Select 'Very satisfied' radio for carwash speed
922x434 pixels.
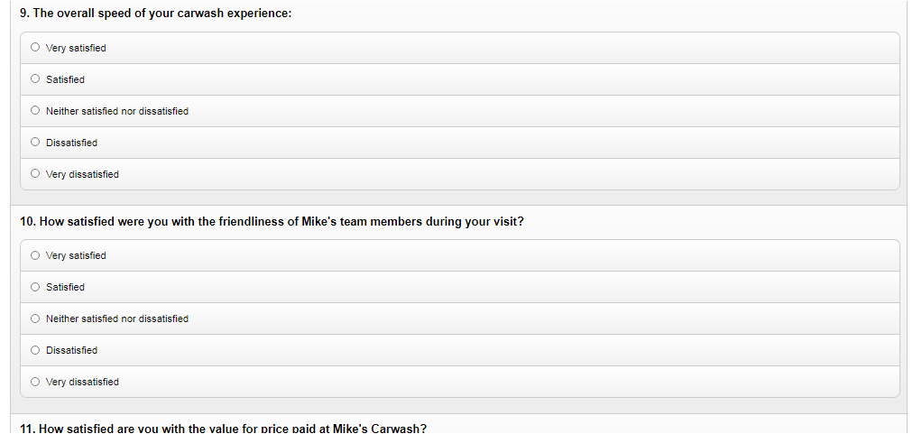pos(35,48)
